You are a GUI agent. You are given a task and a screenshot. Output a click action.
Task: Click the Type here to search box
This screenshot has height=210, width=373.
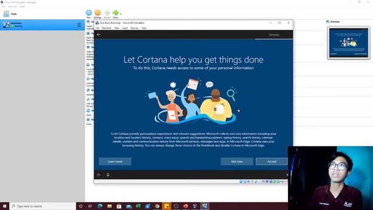43,206
